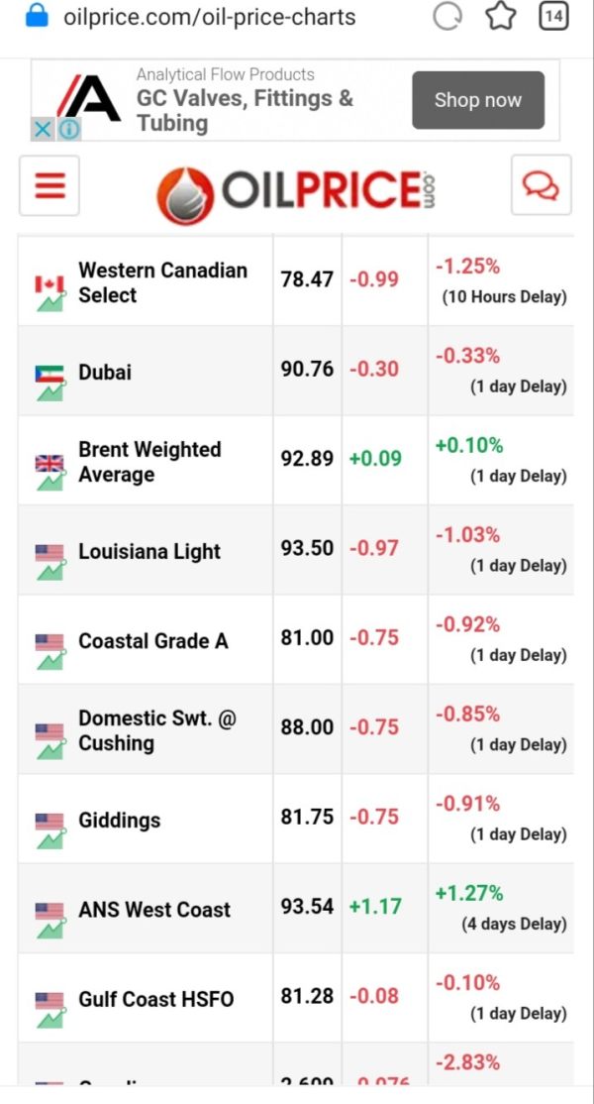Click the OilPrice.com logo

[x=295, y=190]
